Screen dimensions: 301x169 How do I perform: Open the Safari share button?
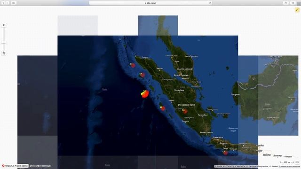(x=286, y=3)
